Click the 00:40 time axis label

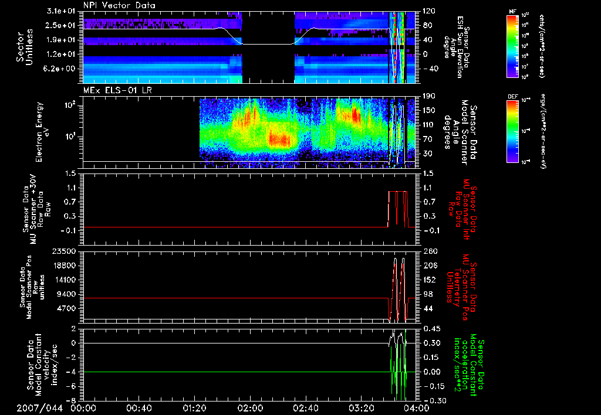click(139, 409)
